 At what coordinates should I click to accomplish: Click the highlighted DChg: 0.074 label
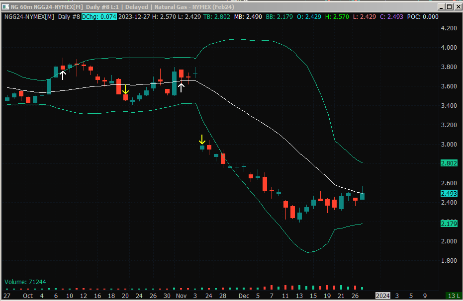coord(99,16)
